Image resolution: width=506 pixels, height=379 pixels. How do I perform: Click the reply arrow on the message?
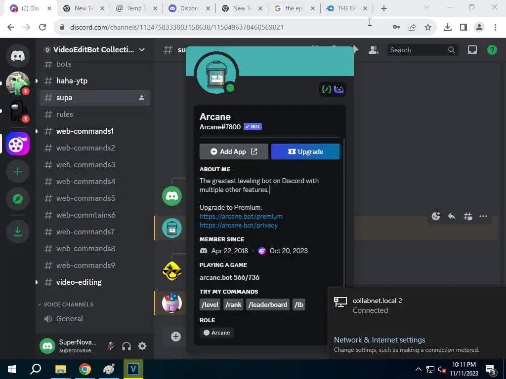point(452,216)
